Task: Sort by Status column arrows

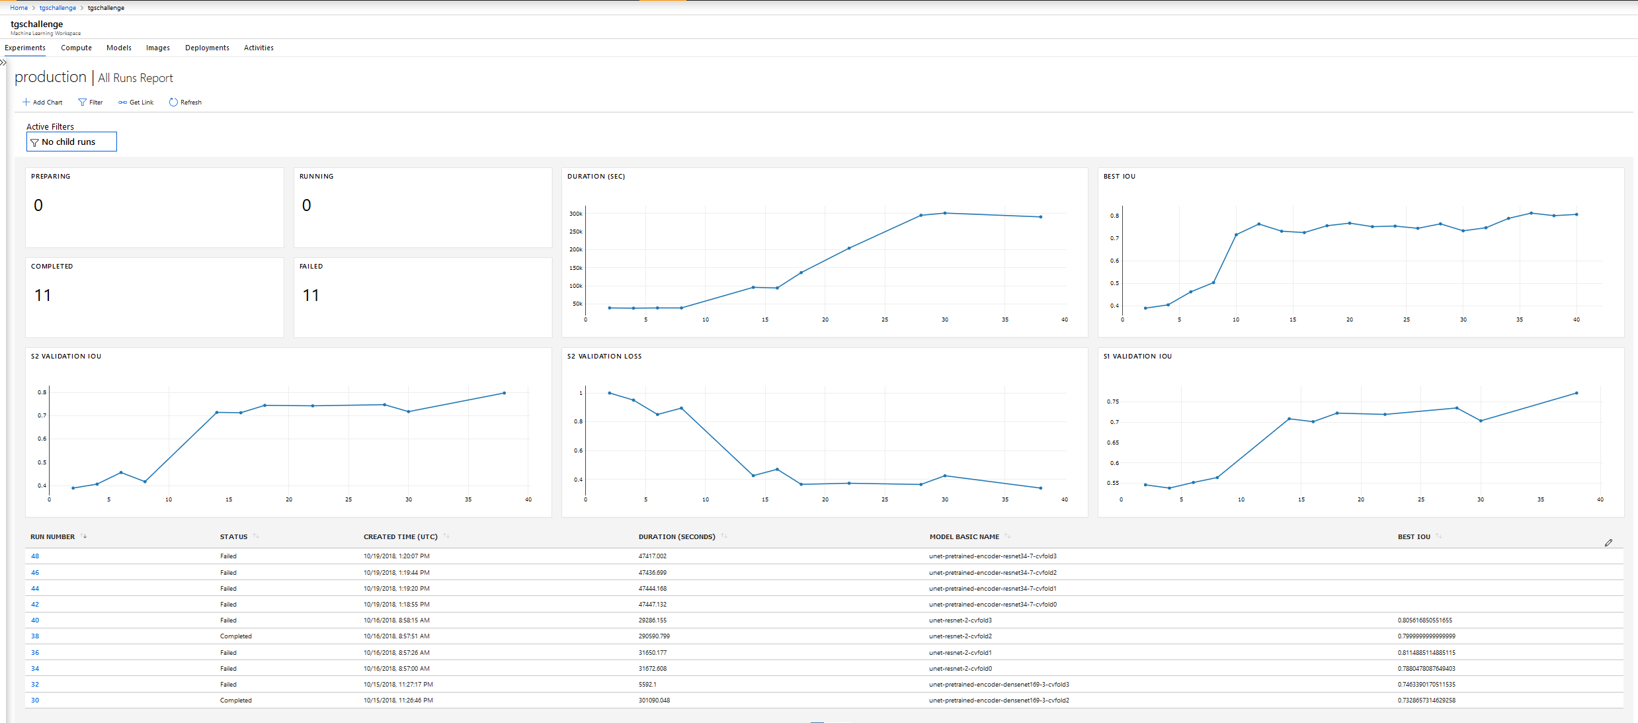Action: pos(256,536)
